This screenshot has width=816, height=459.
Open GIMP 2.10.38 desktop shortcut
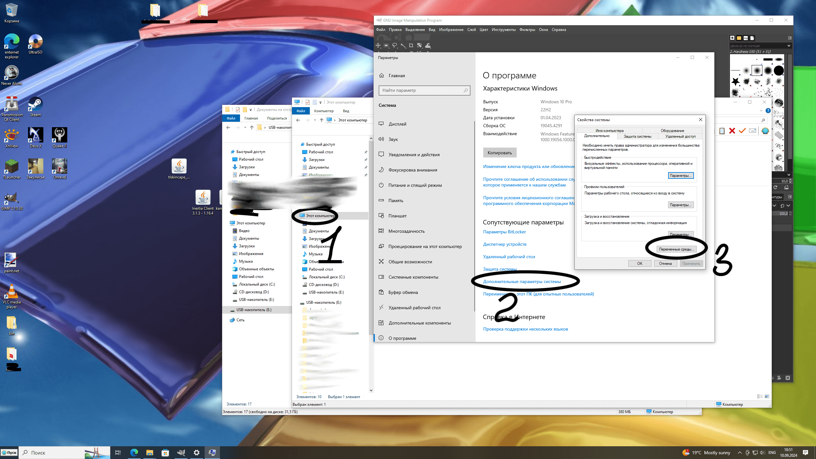click(x=12, y=200)
